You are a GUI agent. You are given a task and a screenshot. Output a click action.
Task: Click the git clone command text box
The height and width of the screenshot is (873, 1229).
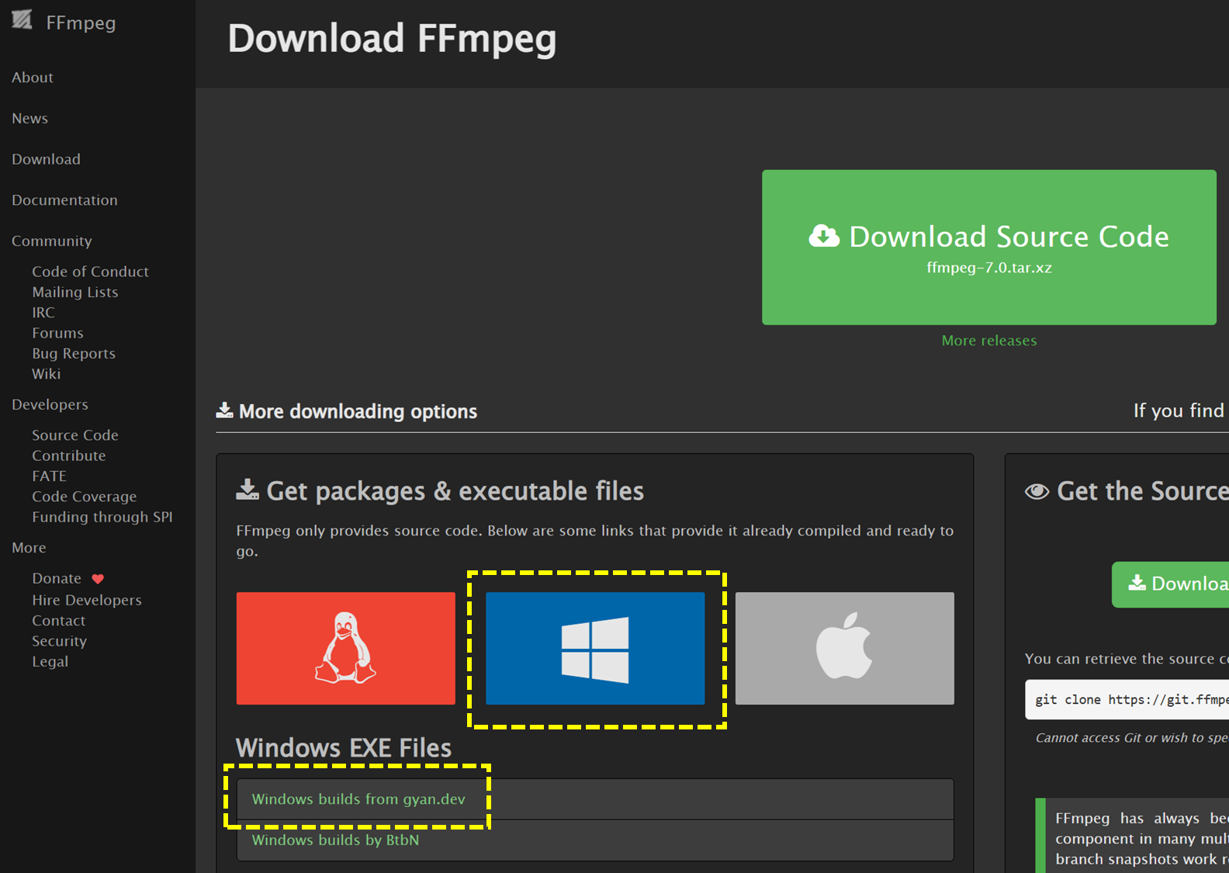click(1129, 700)
